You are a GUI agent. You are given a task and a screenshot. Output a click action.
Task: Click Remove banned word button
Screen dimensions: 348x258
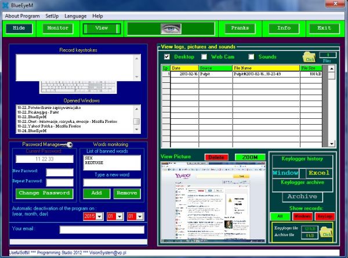tap(127, 194)
